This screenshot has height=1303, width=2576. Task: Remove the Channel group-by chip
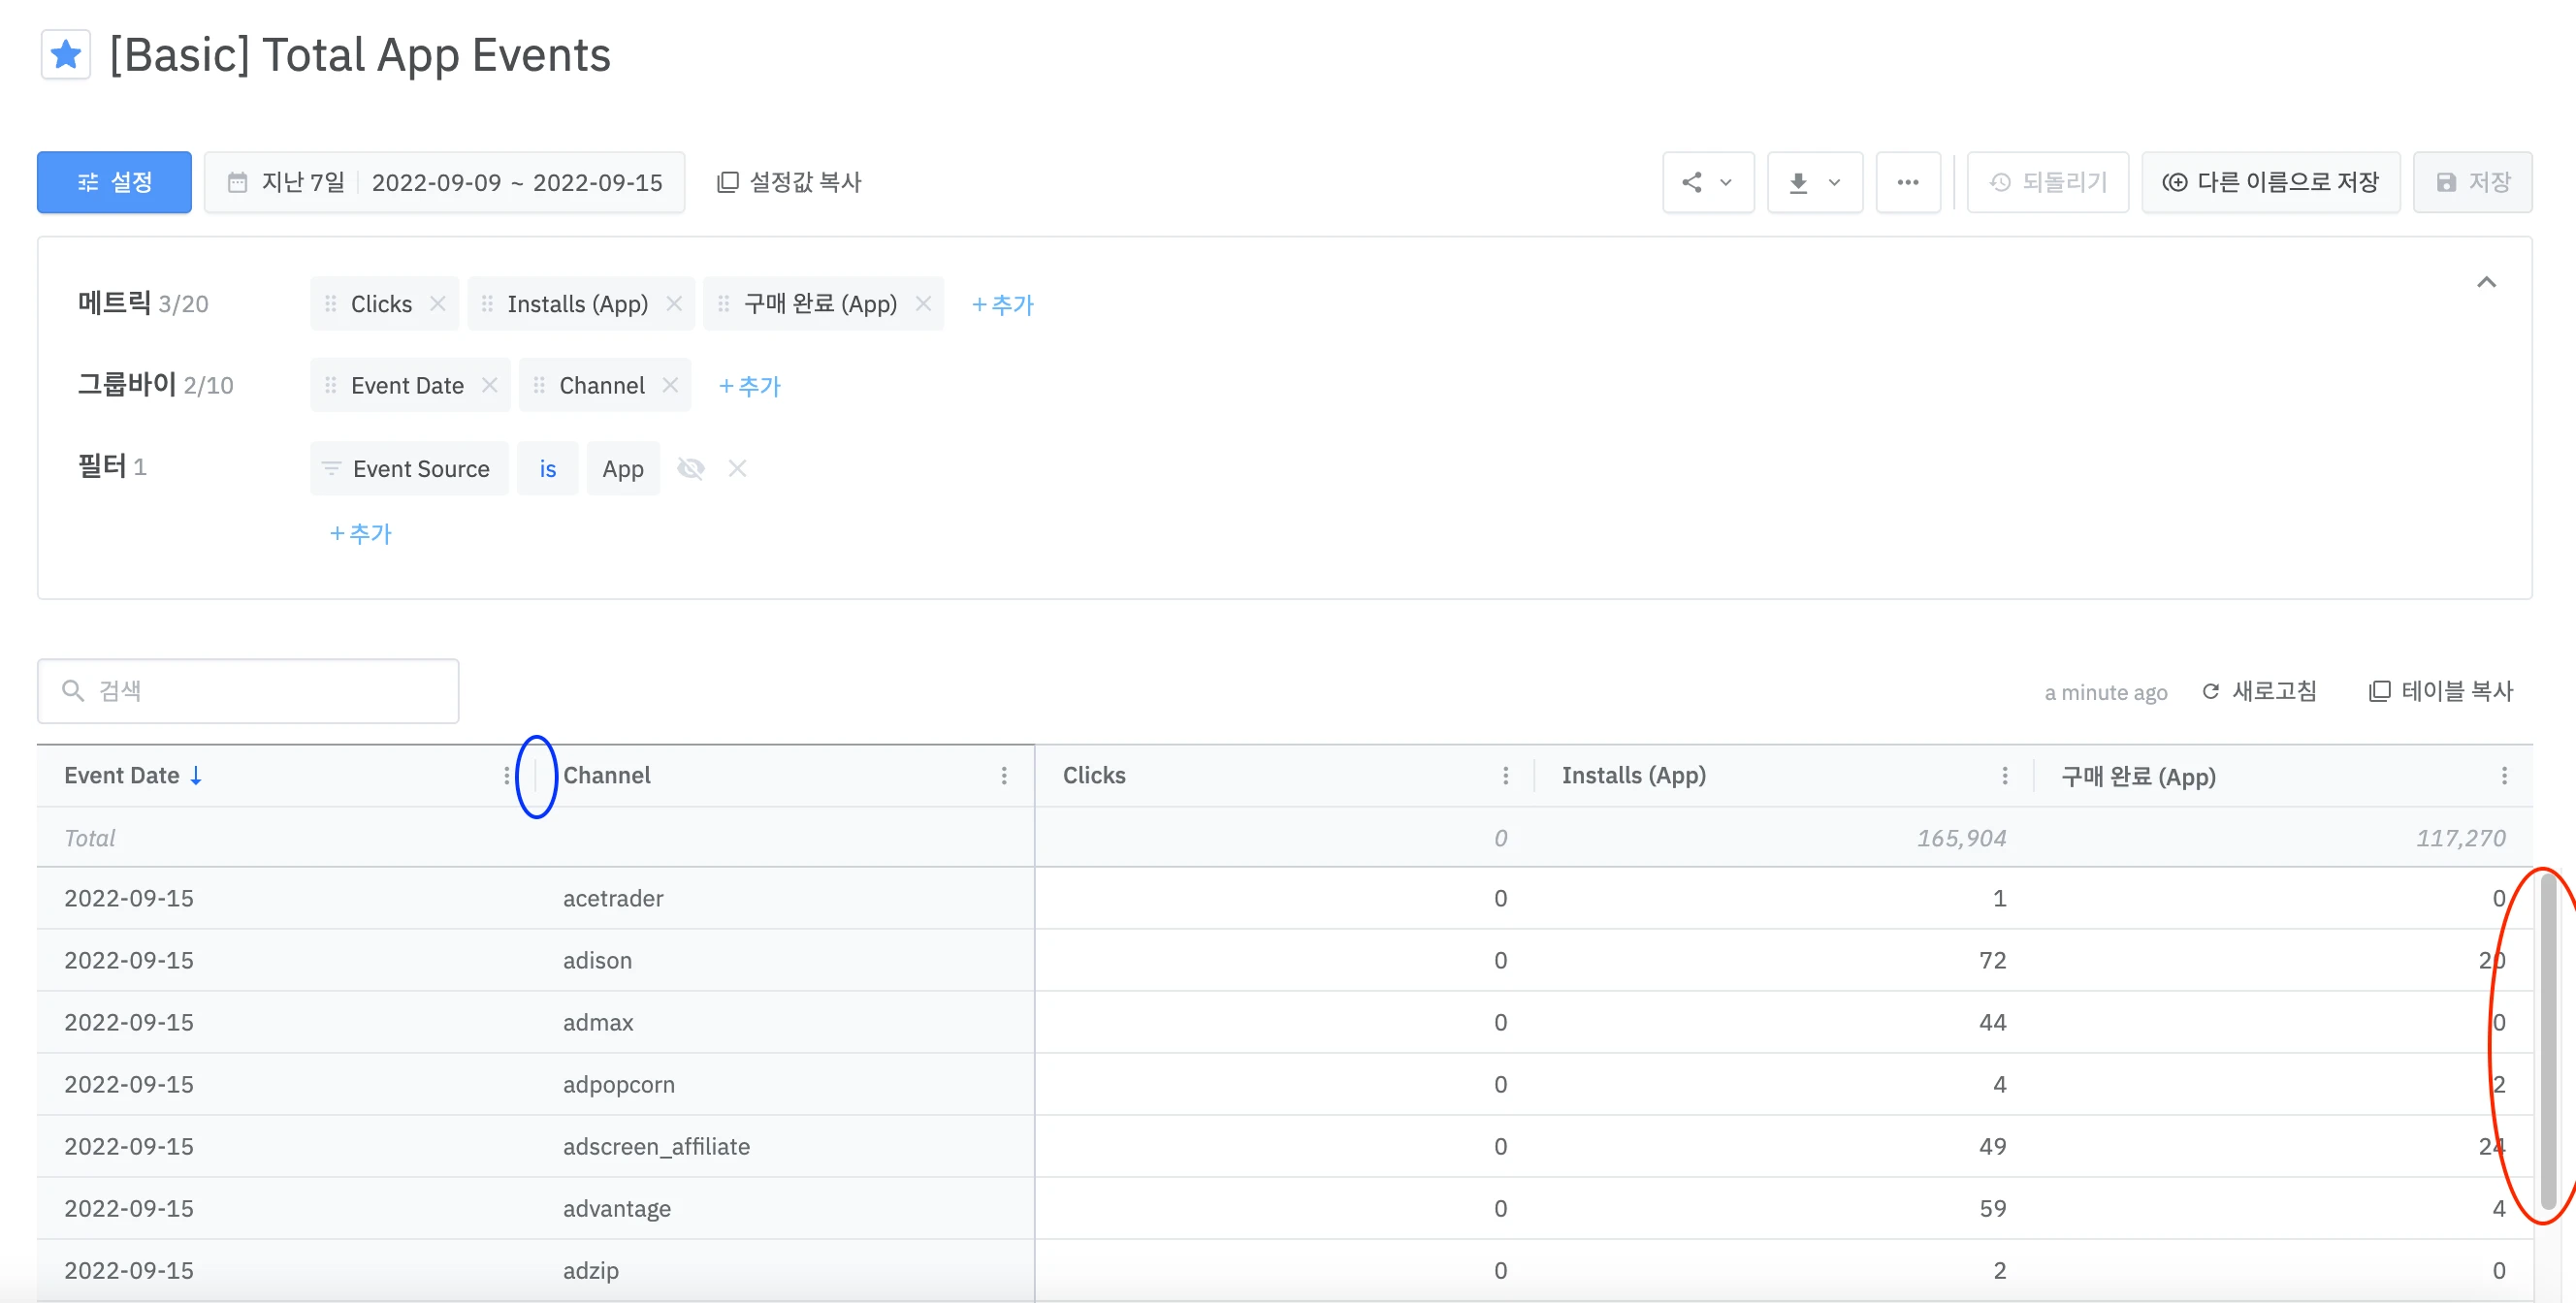(670, 386)
